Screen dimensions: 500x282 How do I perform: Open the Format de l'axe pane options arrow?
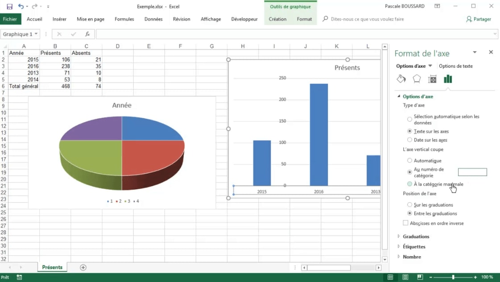tap(475, 52)
